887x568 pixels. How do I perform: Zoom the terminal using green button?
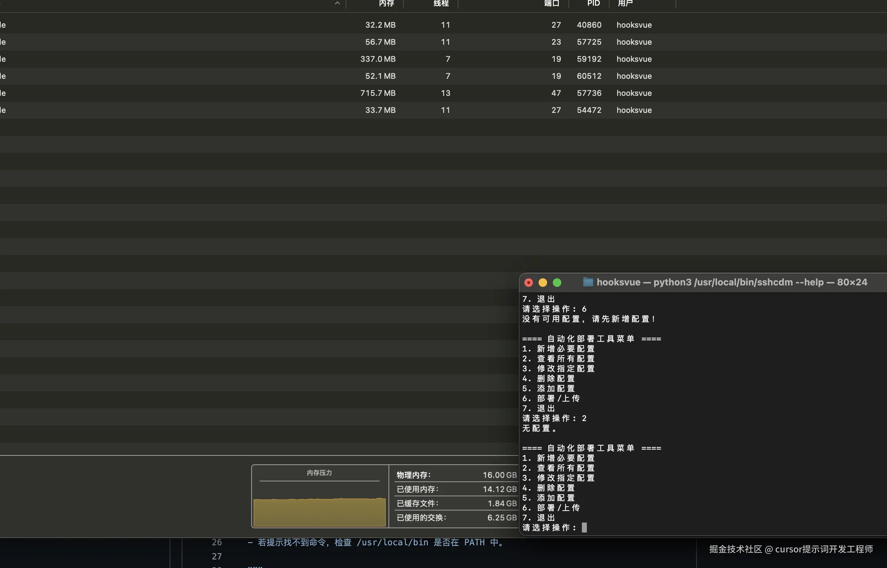pos(557,283)
